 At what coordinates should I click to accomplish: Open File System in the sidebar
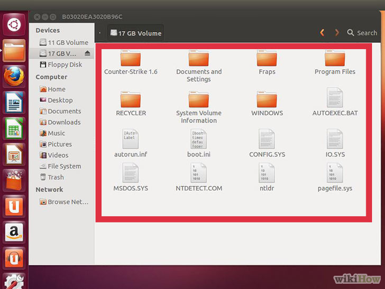click(61, 166)
